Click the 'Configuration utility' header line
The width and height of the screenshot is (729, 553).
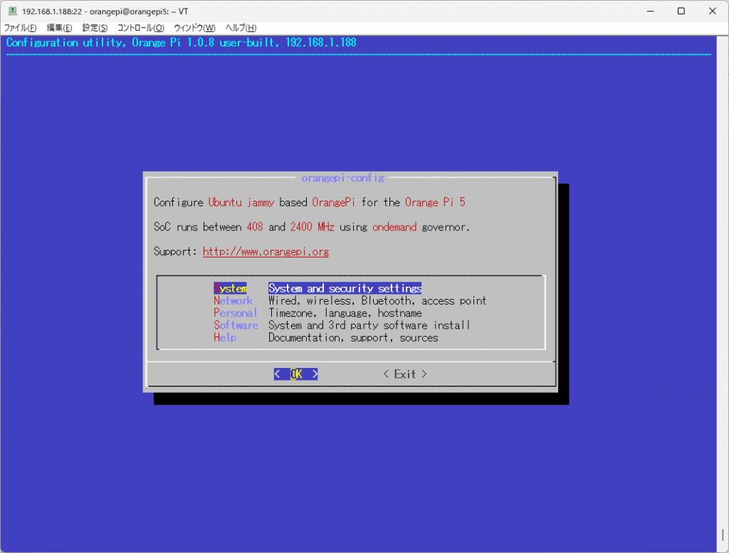(x=182, y=43)
